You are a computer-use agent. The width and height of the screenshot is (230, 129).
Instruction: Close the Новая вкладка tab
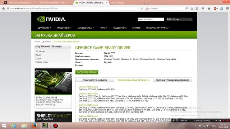(x=142, y=3)
